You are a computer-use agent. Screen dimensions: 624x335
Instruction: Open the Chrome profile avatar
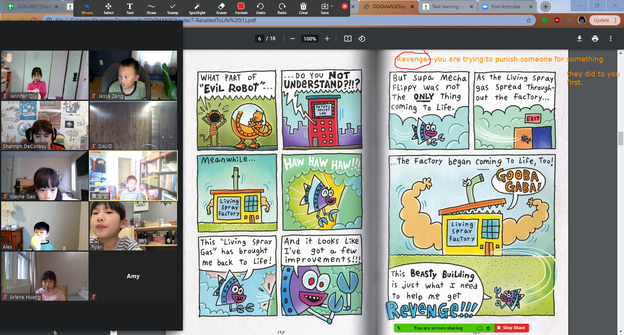click(582, 20)
